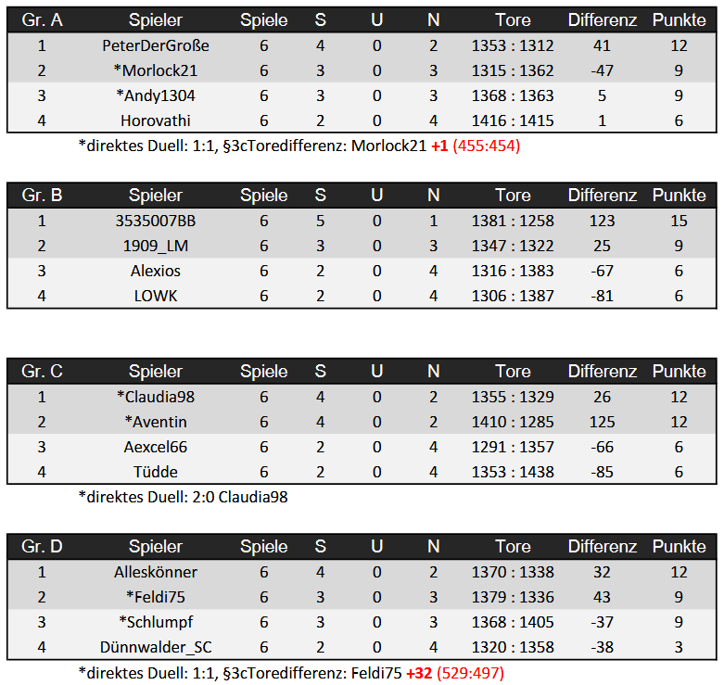Click the 1909_LM player name
724x685 pixels.
point(156,246)
